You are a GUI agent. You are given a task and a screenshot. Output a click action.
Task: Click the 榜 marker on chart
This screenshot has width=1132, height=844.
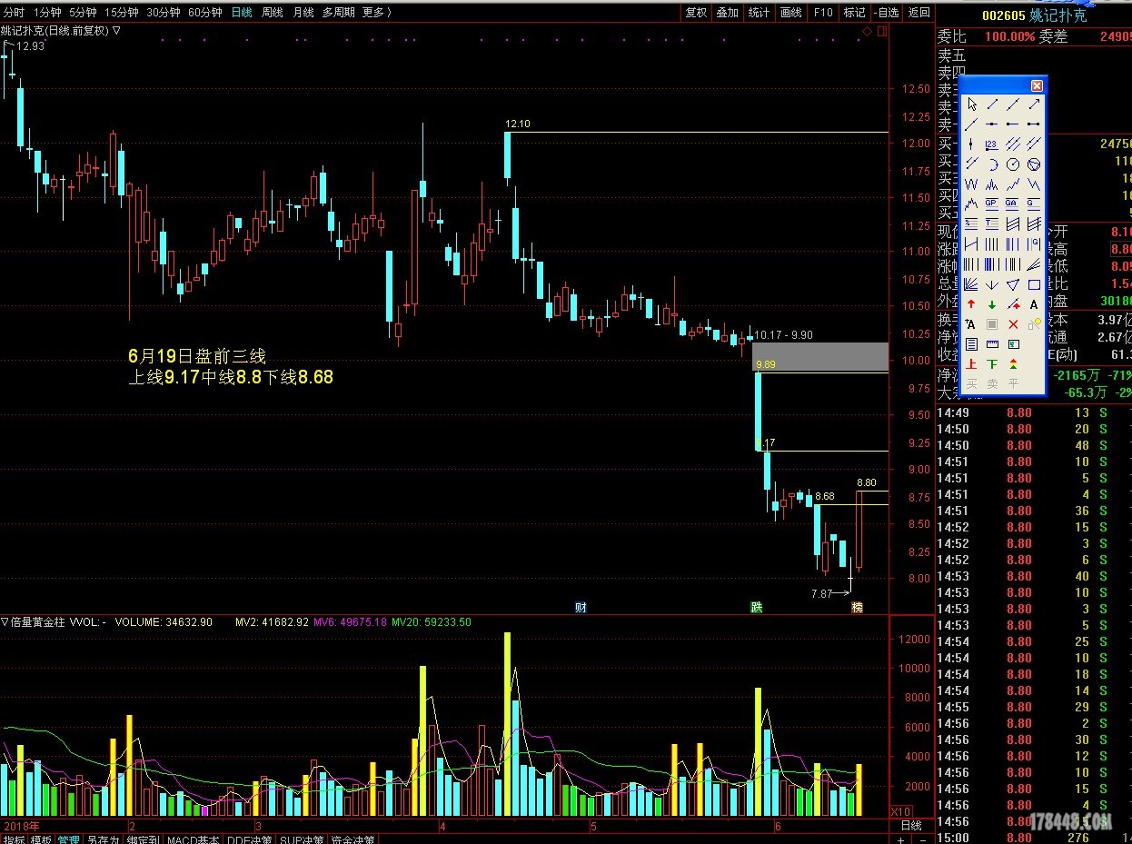(x=857, y=607)
